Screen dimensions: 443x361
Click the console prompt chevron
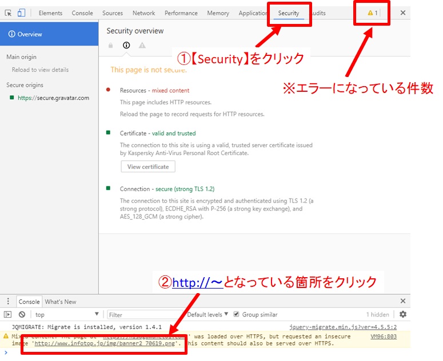pos(6,352)
